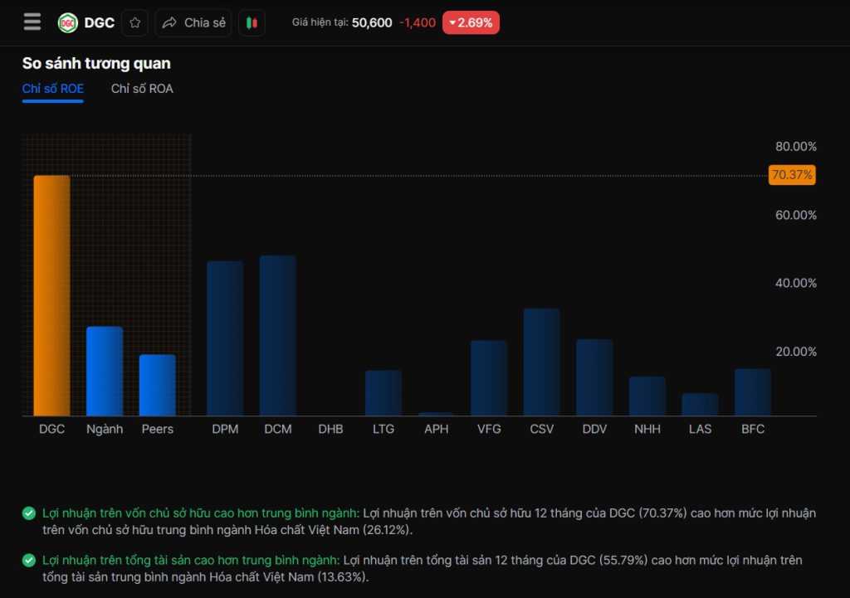Click the orange DGC bar
This screenshot has width=850, height=598.
pos(51,295)
